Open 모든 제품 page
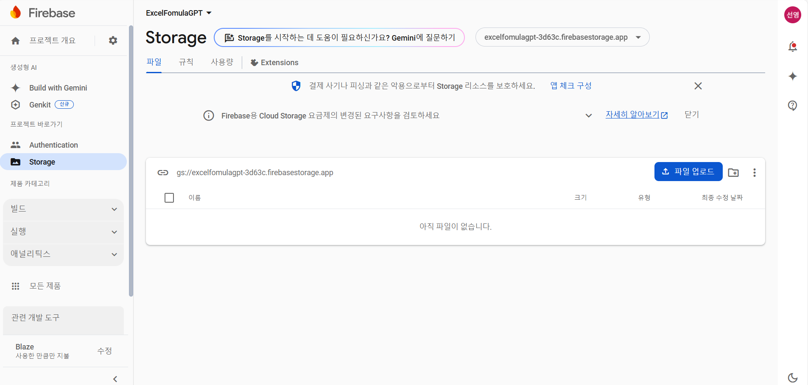The image size is (808, 385). [45, 286]
